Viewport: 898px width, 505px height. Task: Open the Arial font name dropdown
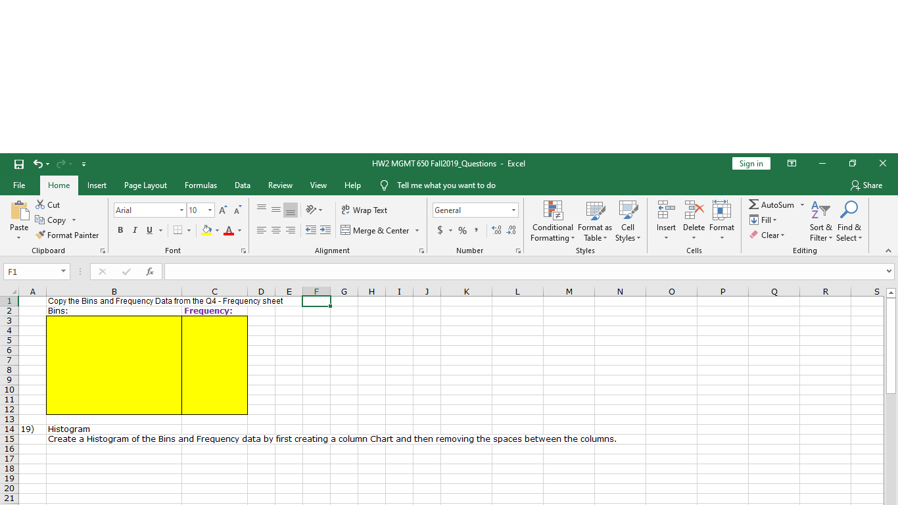point(181,210)
